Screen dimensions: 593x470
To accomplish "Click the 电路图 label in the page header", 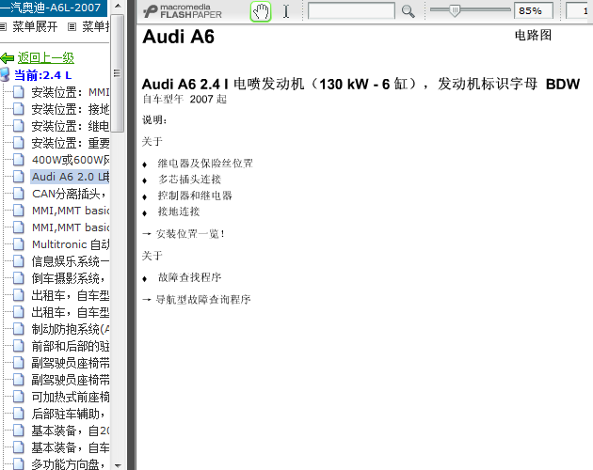I will coord(533,35).
